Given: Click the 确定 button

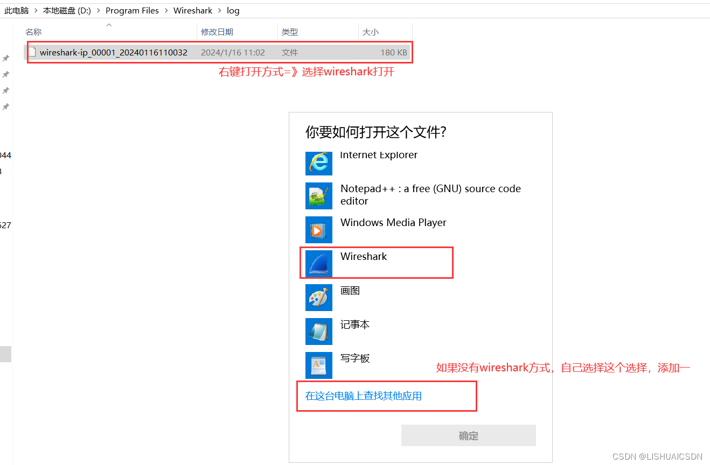Looking at the screenshot, I should coord(469,435).
